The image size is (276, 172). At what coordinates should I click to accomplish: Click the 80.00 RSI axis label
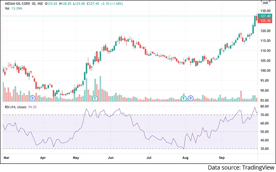tap(265, 106)
